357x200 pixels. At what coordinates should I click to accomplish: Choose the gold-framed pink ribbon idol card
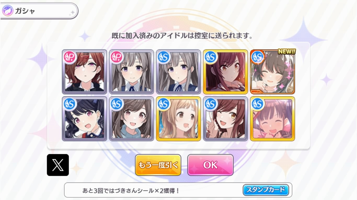tap(272, 119)
